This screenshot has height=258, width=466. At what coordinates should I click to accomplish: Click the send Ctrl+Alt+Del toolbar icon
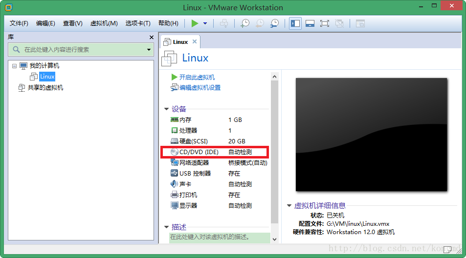[x=224, y=23]
